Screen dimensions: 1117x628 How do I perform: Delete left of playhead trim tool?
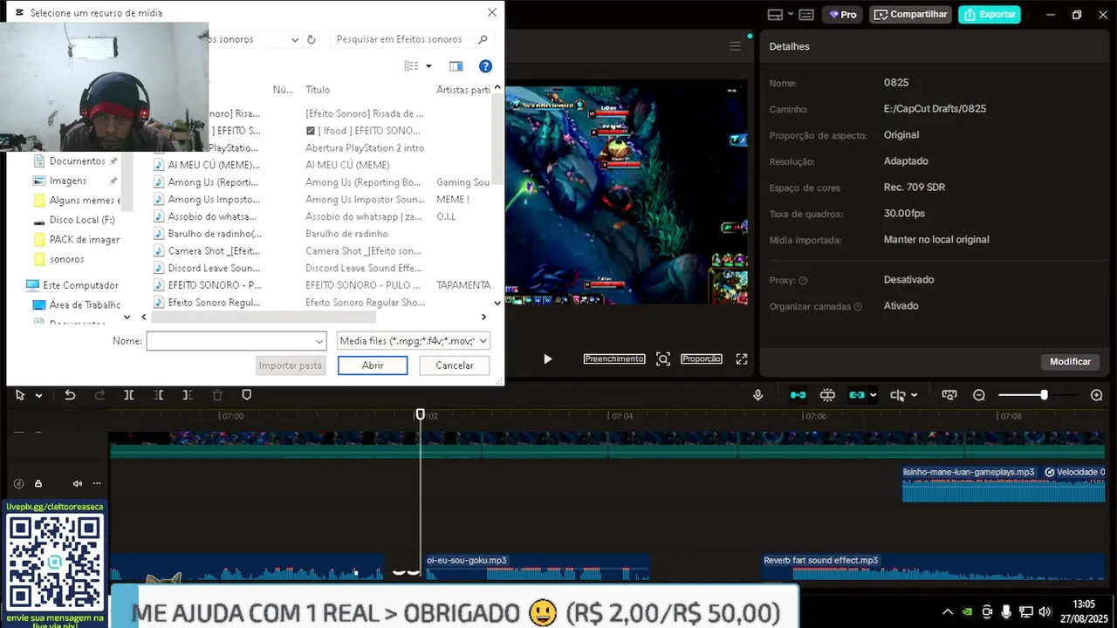159,395
